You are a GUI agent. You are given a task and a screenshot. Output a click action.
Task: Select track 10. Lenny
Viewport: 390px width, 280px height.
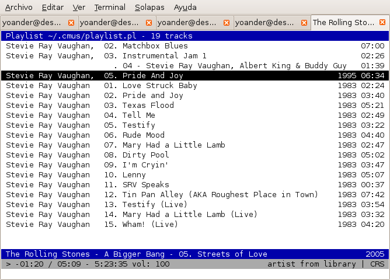pyautogui.click(x=195, y=175)
